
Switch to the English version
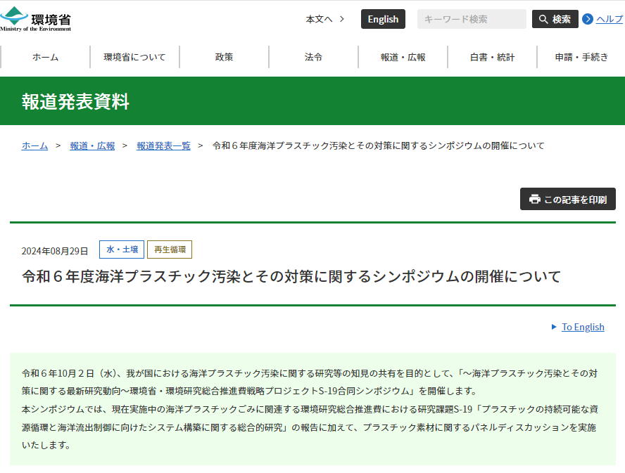[383, 19]
